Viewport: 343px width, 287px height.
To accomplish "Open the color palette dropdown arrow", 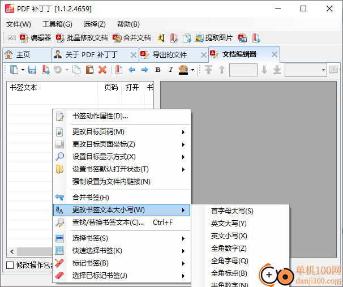I will (x=192, y=70).
